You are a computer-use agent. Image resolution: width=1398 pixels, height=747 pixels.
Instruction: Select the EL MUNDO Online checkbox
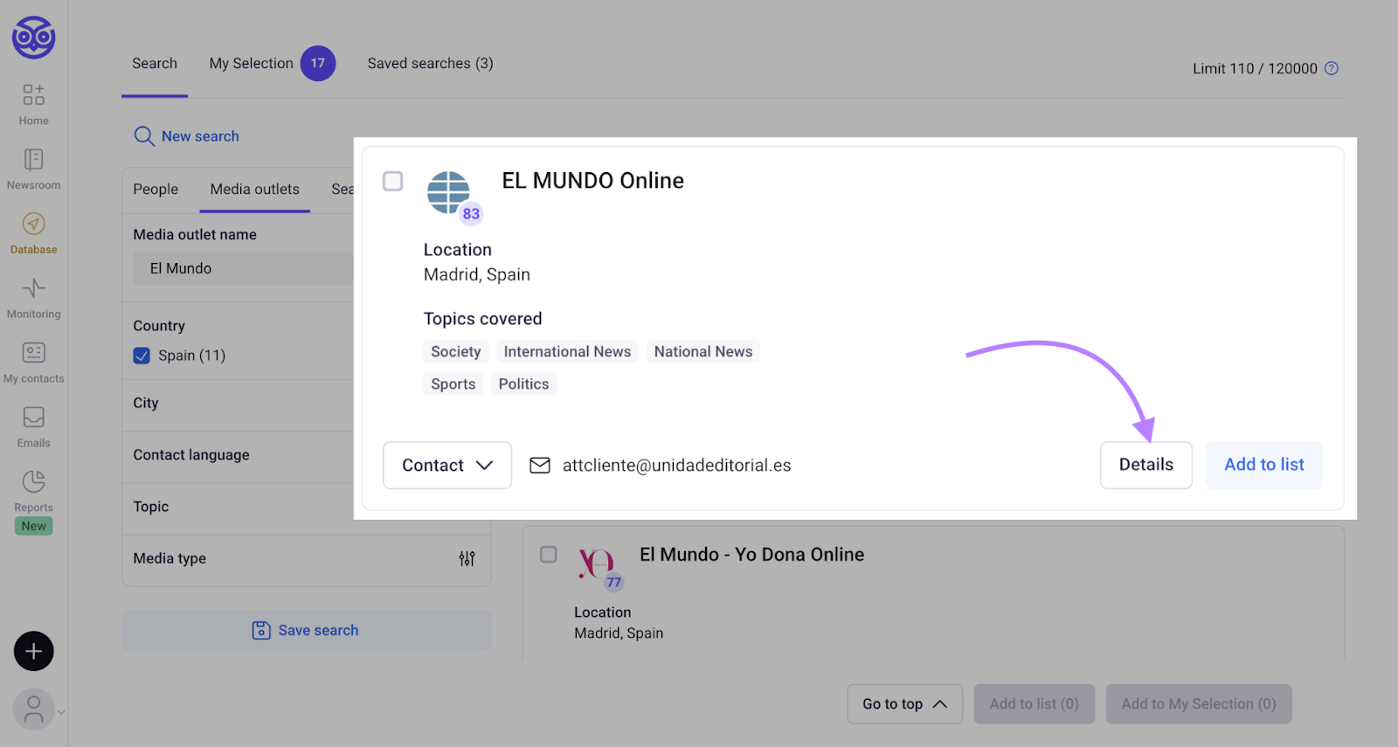click(393, 181)
